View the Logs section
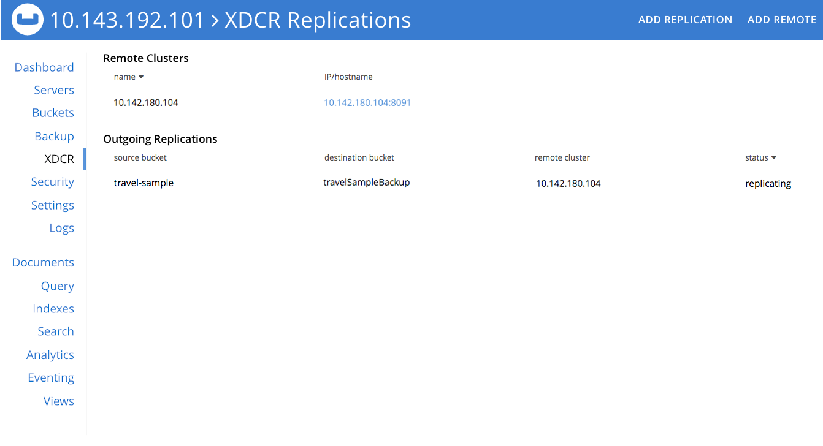Image resolution: width=823 pixels, height=446 pixels. pyautogui.click(x=61, y=227)
